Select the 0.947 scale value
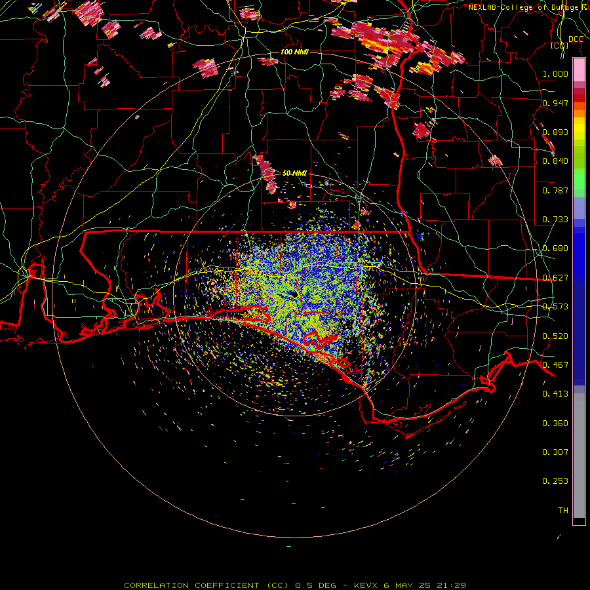 [x=555, y=103]
